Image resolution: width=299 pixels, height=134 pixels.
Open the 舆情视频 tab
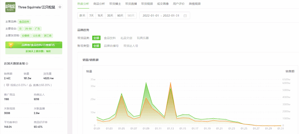pyautogui.click(x=195, y=4)
